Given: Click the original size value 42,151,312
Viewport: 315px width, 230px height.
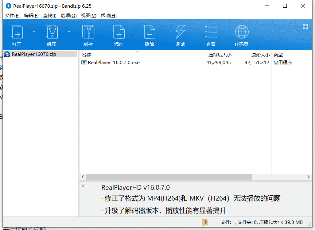Looking at the screenshot, I should [257, 63].
